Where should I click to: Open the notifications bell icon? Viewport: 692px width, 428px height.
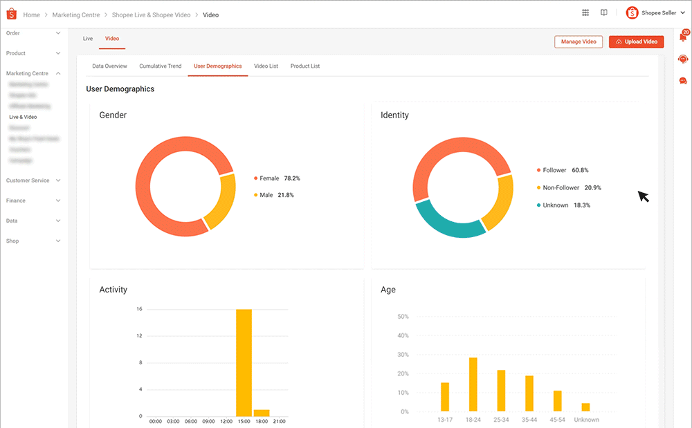pos(683,37)
